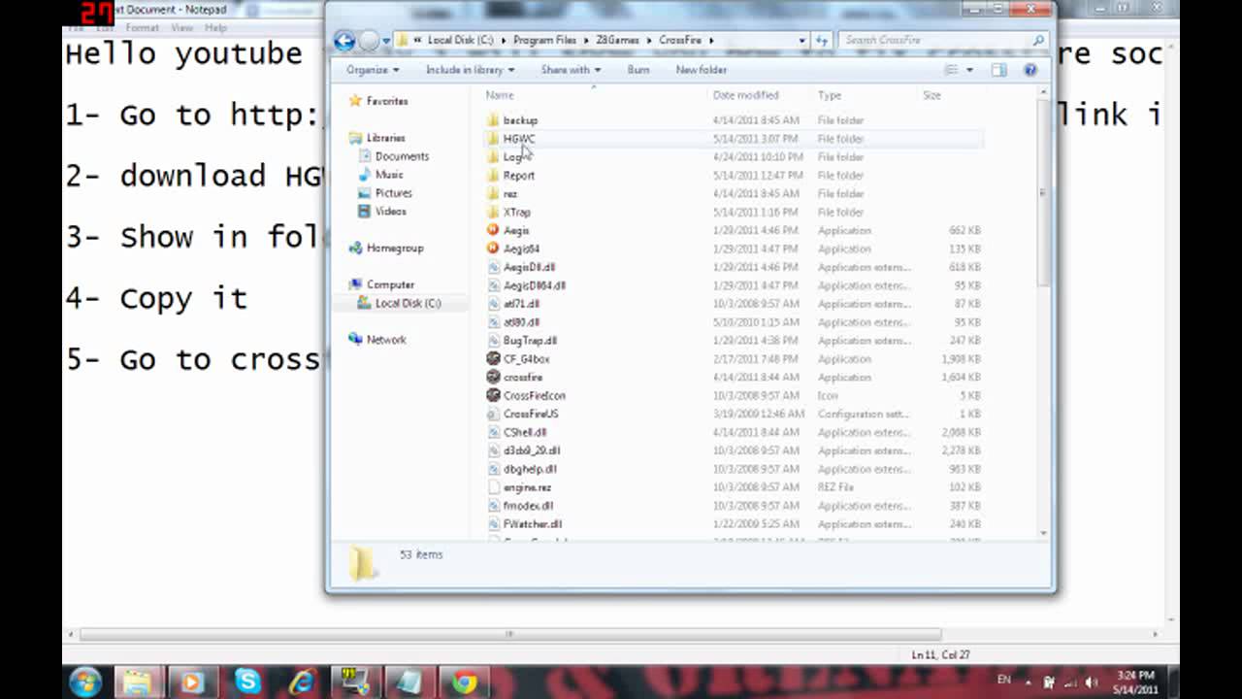Select the HGWC folder icon
This screenshot has width=1242, height=699.
click(x=493, y=139)
